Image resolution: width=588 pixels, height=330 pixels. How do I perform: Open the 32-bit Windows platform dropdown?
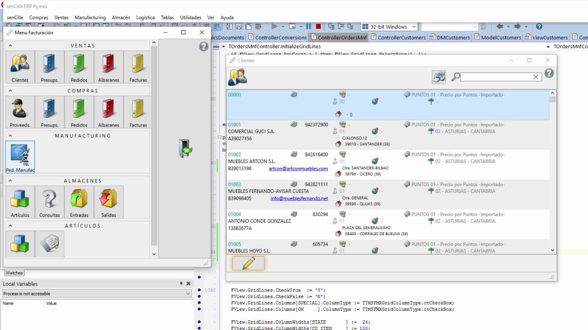(x=413, y=27)
